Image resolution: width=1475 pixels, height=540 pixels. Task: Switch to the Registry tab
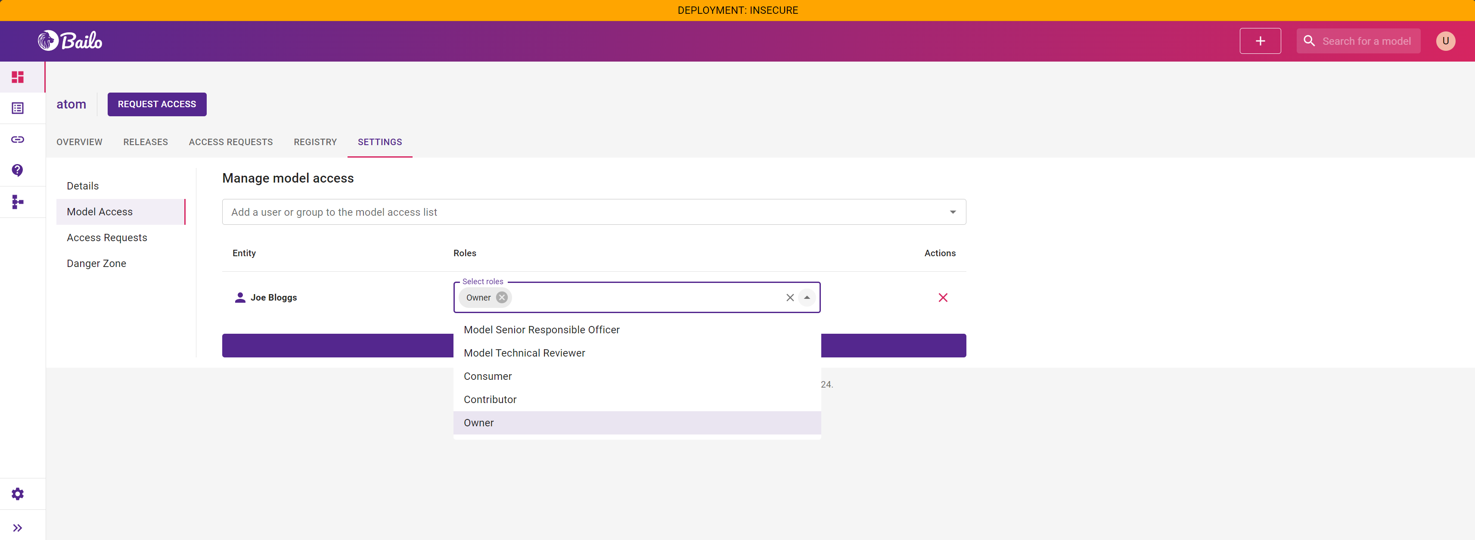(x=315, y=142)
